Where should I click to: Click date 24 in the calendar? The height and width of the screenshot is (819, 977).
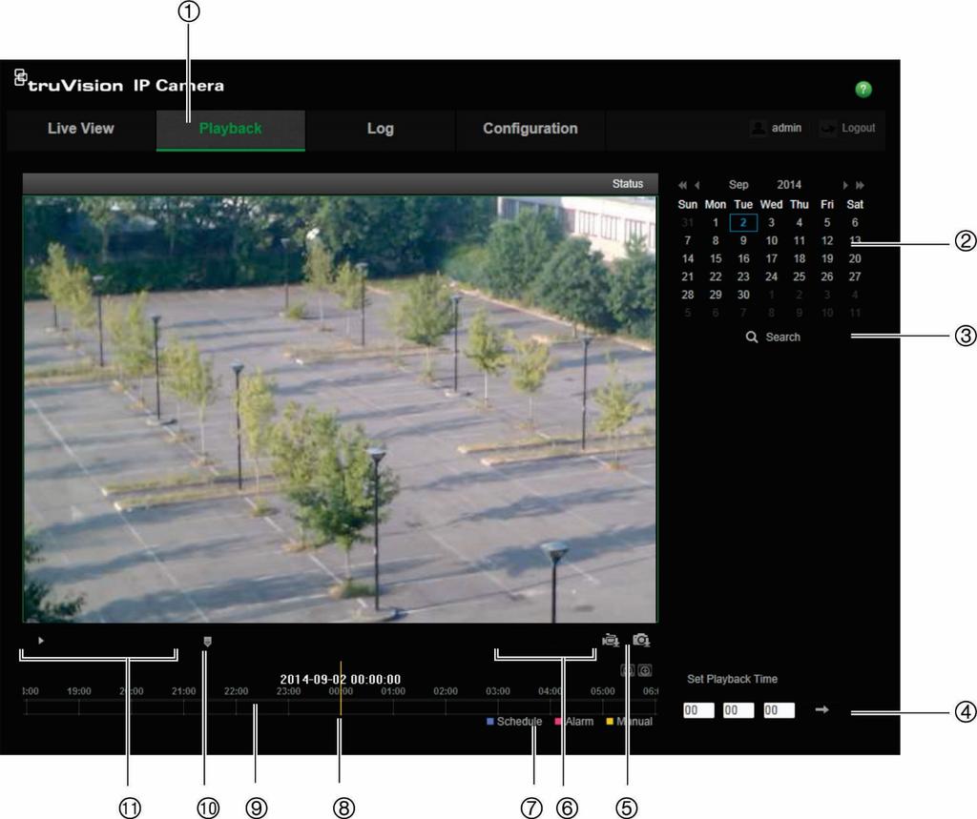pos(771,276)
